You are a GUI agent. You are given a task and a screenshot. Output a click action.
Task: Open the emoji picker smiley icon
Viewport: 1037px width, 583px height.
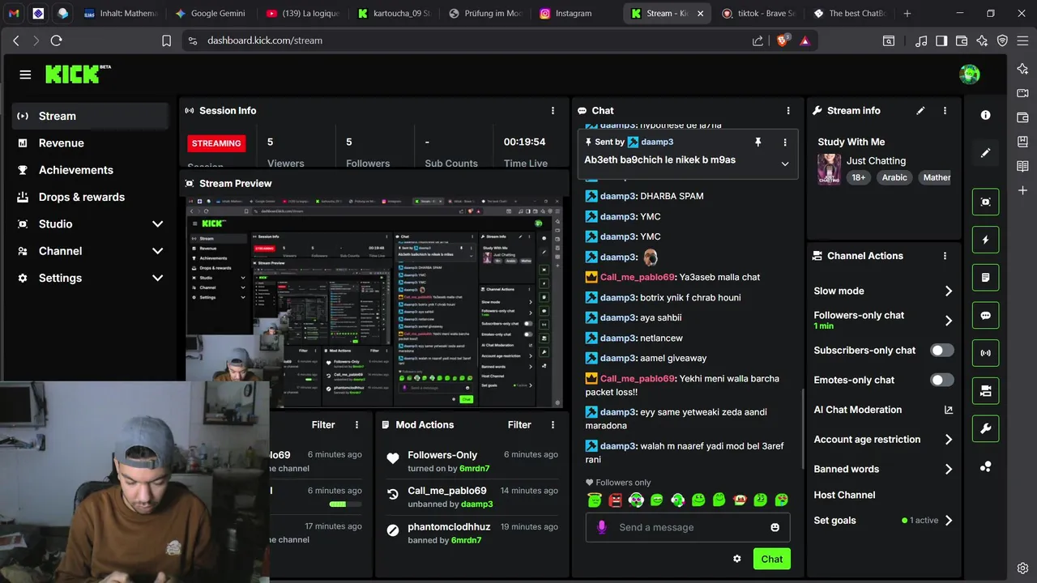775,527
